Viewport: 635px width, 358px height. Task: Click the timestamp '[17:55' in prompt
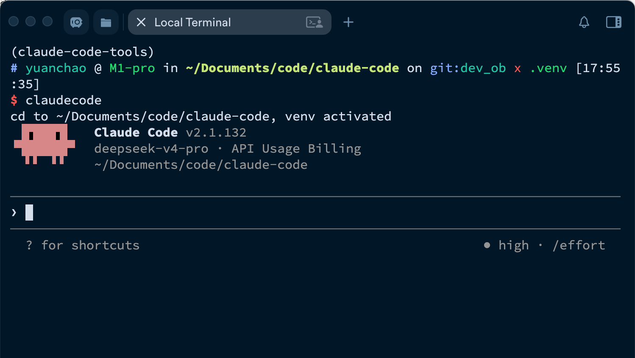pyautogui.click(x=598, y=68)
